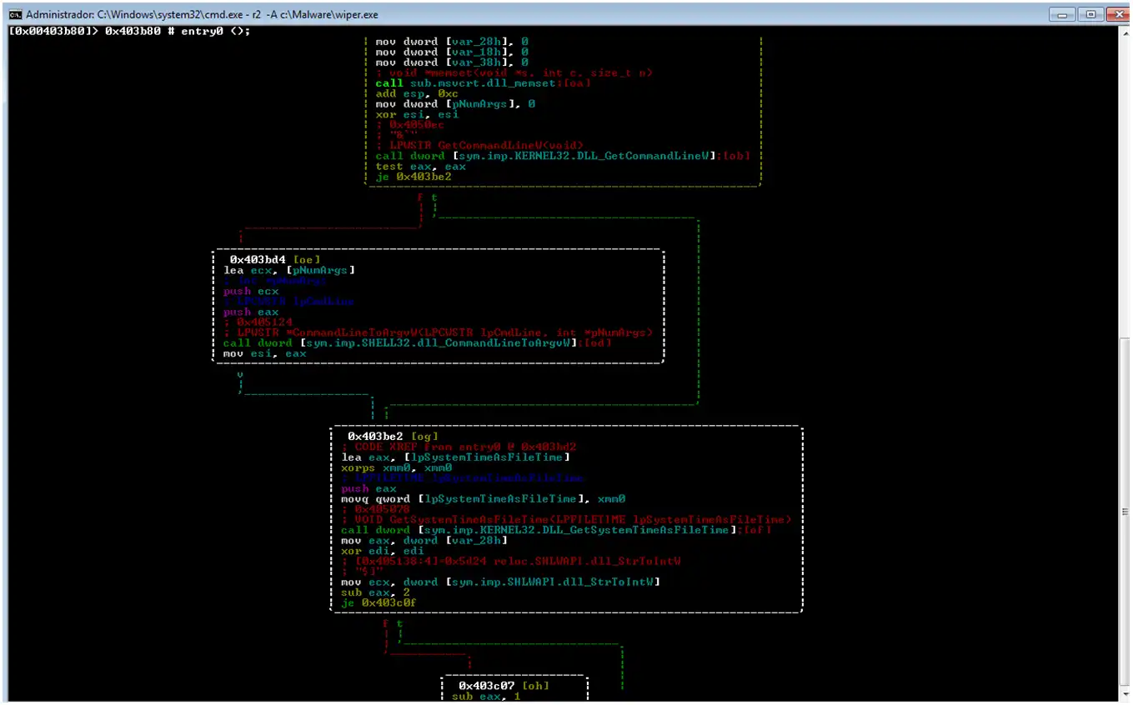This screenshot has height=705, width=1133.
Task: Select the 'movq qword [lpSystemTimeAsFileTime], xmm0' line
Action: [x=484, y=499]
